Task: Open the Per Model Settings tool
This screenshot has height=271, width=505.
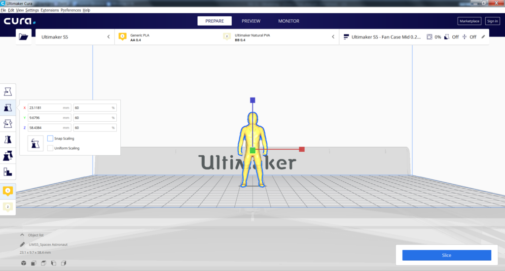Action: 8,156
